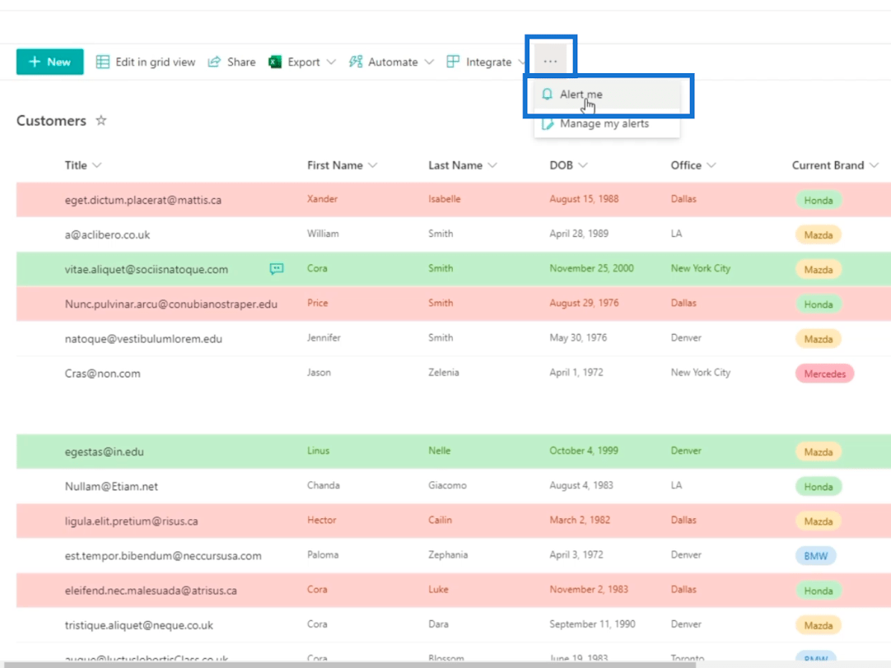Click the horizontal scrollbar at bottom

click(x=349, y=664)
